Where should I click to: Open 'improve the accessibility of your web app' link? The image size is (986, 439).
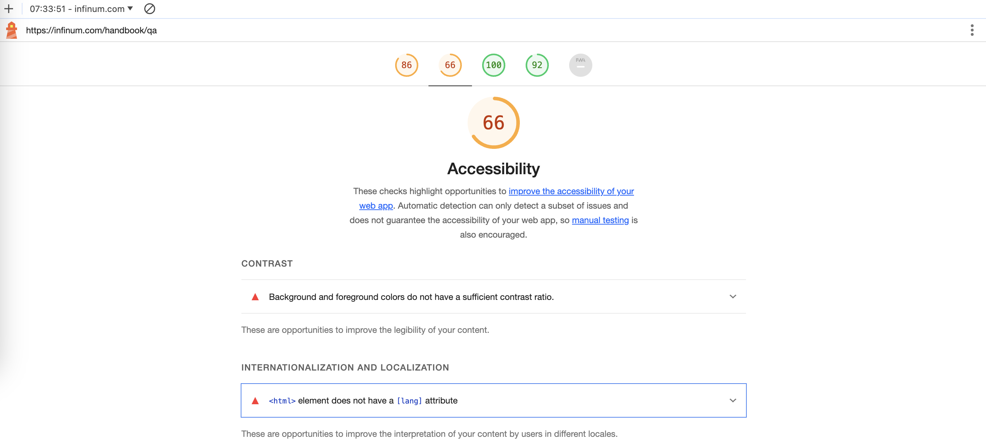[x=571, y=191]
